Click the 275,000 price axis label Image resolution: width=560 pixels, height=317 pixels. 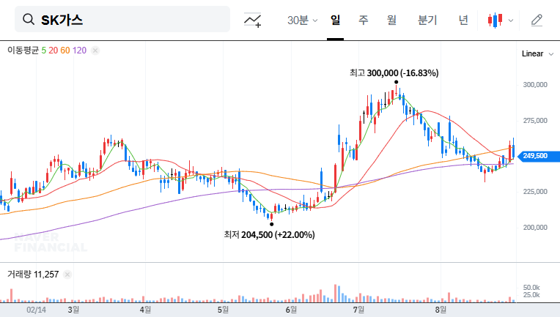point(535,121)
